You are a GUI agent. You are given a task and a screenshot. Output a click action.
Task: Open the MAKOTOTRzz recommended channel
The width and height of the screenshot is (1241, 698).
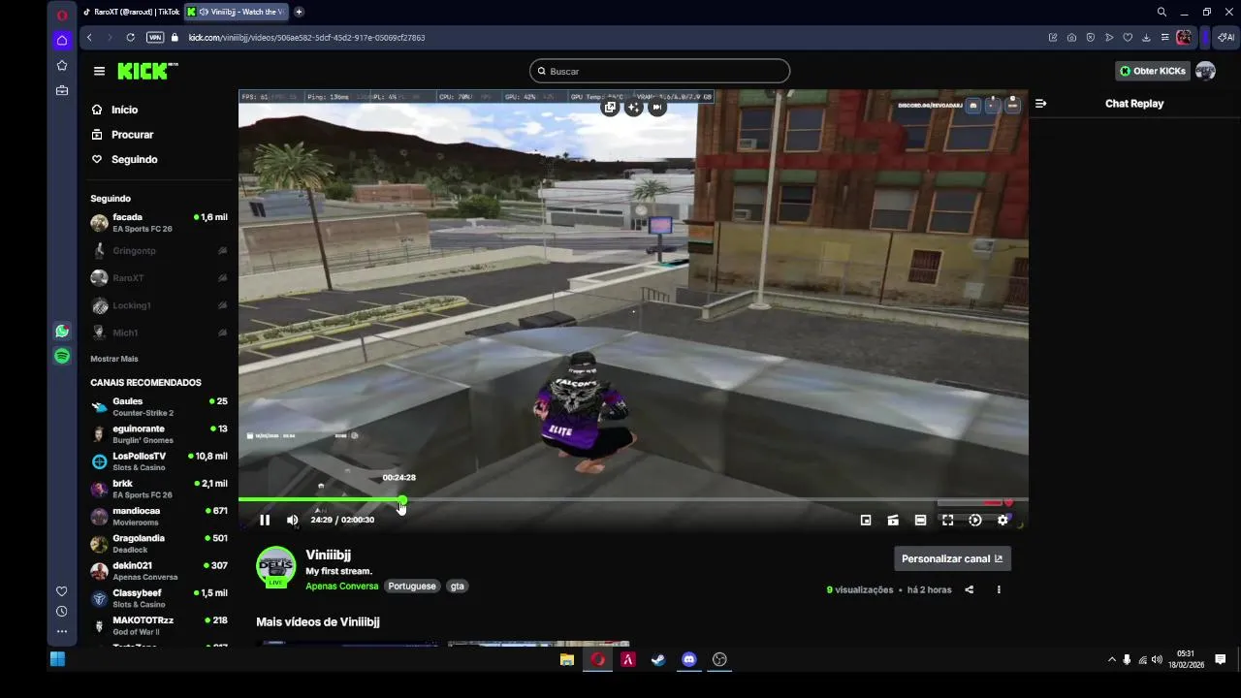tap(159, 625)
